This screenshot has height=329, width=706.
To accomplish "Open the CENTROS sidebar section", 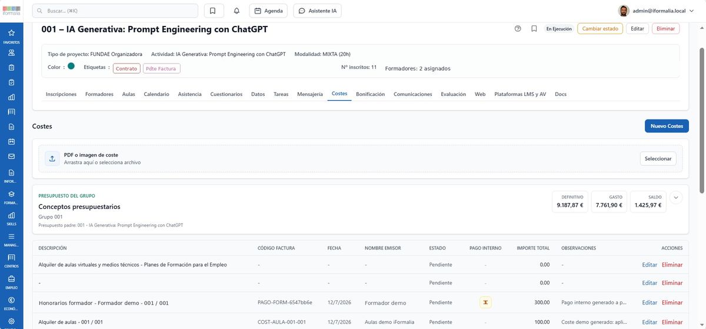I will coord(11,261).
